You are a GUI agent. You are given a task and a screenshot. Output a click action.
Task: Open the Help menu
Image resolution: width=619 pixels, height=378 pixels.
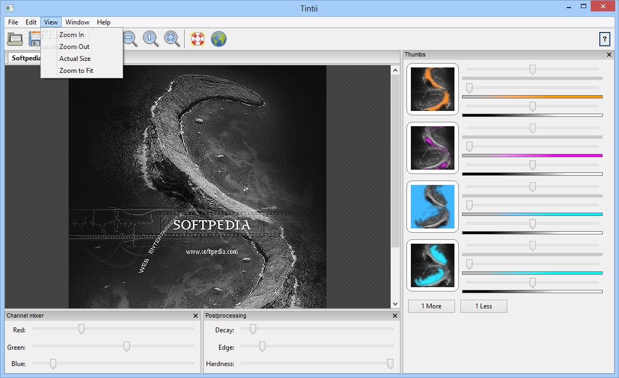point(104,22)
